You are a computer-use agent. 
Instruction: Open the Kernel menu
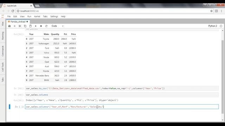[x=37, y=16]
